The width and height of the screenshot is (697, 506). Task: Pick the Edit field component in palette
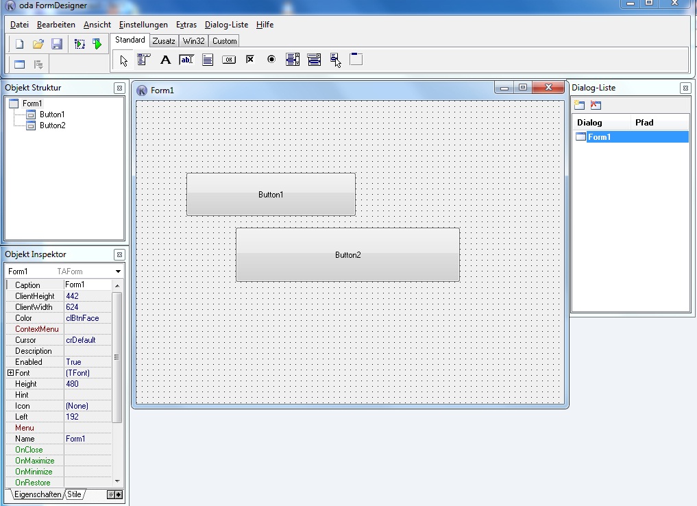186,60
